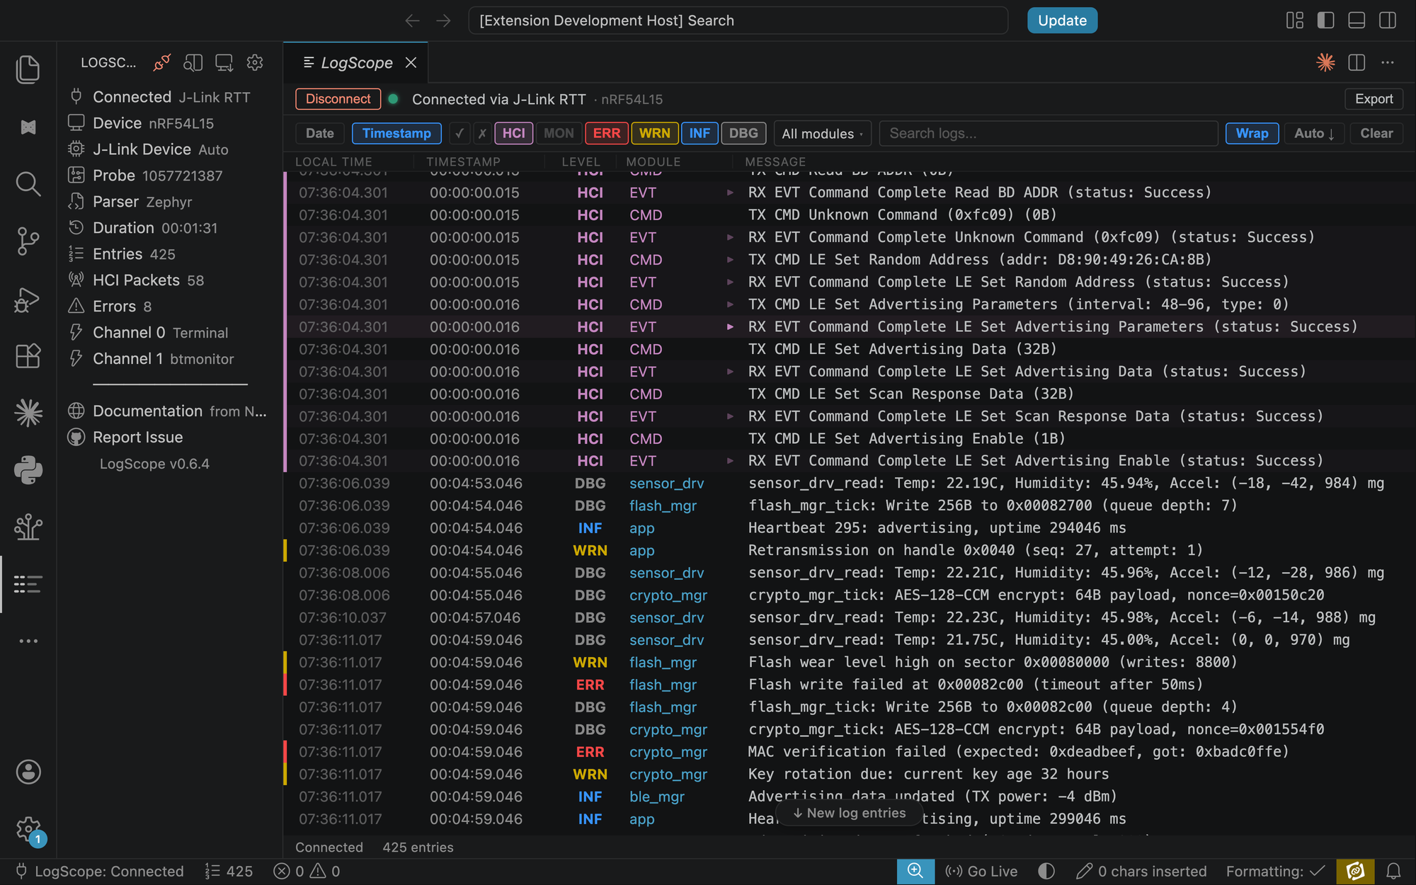The width and height of the screenshot is (1416, 885).
Task: Click the sidebar header settings gear icon
Action: click(x=255, y=62)
